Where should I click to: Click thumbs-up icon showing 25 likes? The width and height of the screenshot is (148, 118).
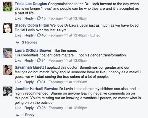pos(38,108)
